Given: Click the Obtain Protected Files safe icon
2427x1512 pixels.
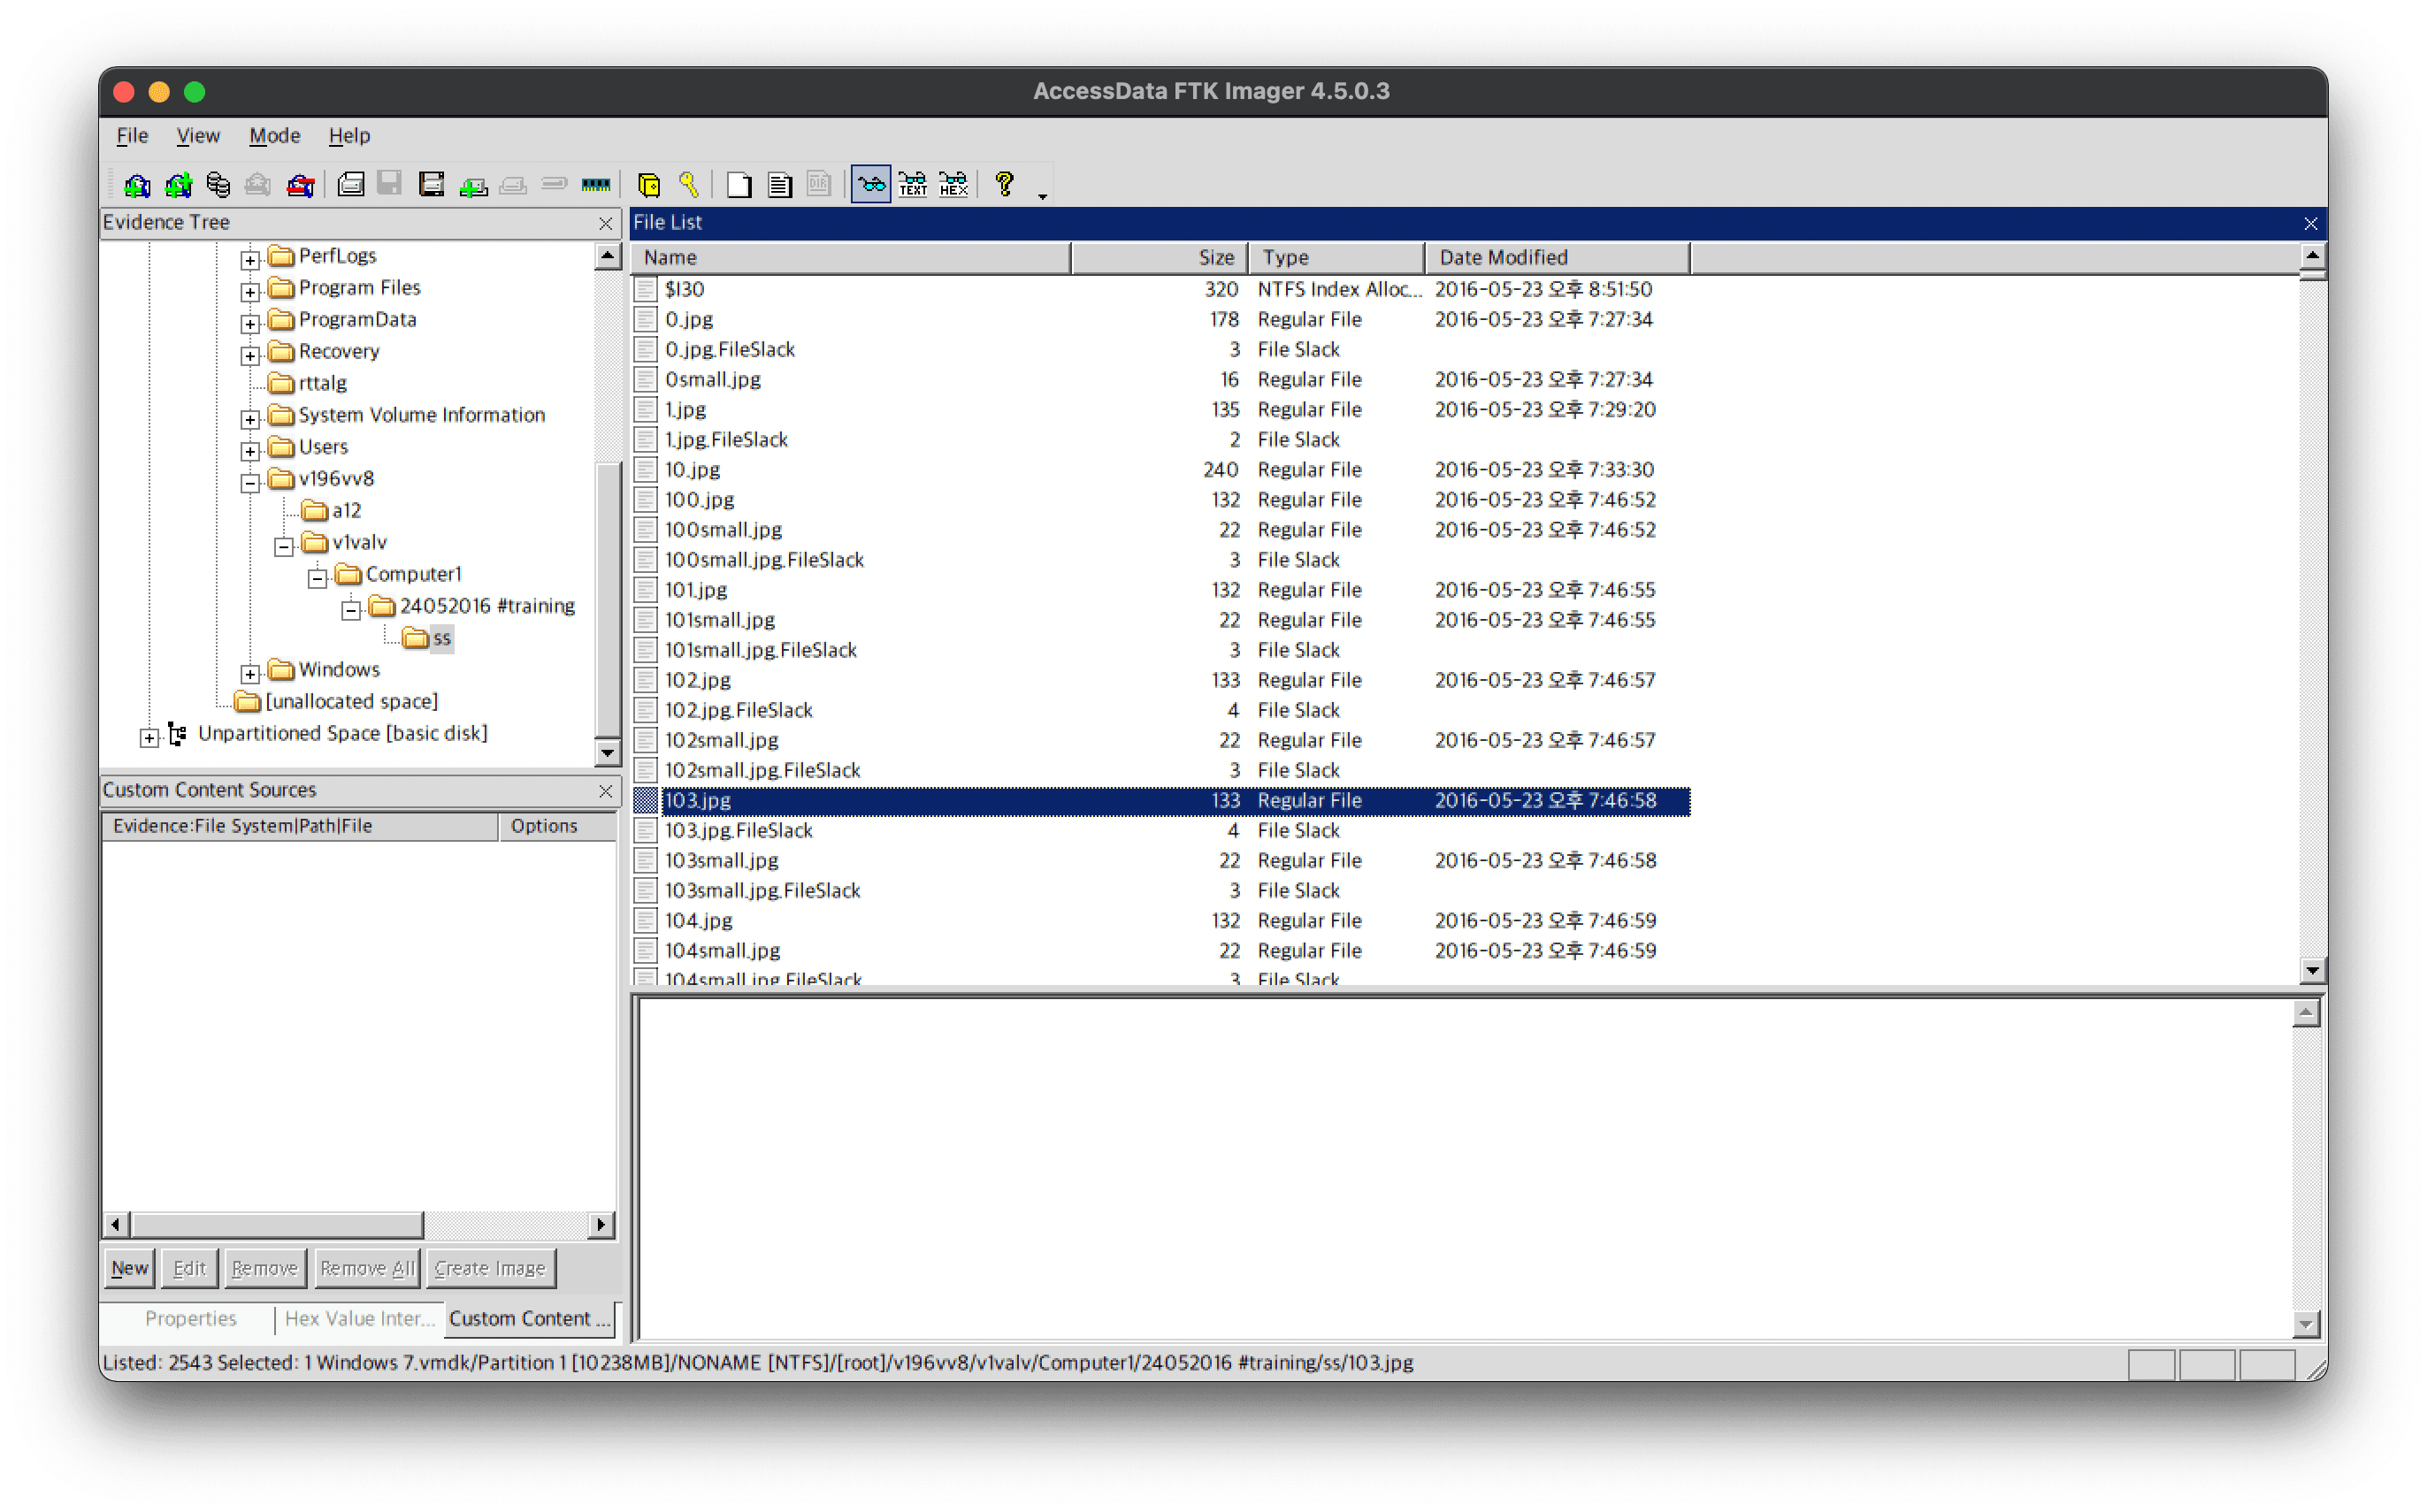Looking at the screenshot, I should click(x=649, y=185).
